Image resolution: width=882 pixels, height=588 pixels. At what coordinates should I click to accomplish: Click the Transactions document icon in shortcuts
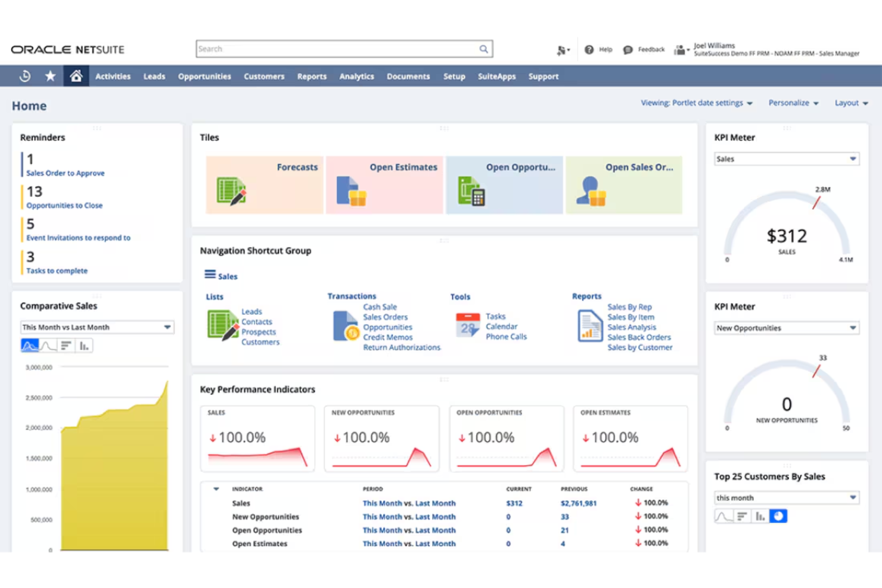[346, 326]
